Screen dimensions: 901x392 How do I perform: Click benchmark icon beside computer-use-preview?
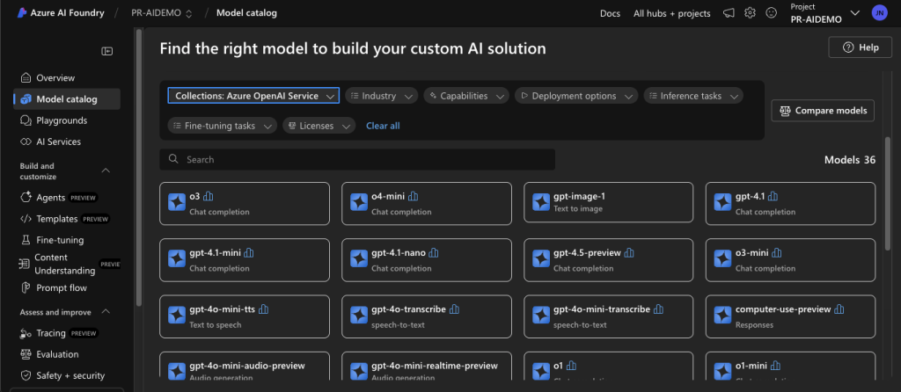pyautogui.click(x=839, y=309)
